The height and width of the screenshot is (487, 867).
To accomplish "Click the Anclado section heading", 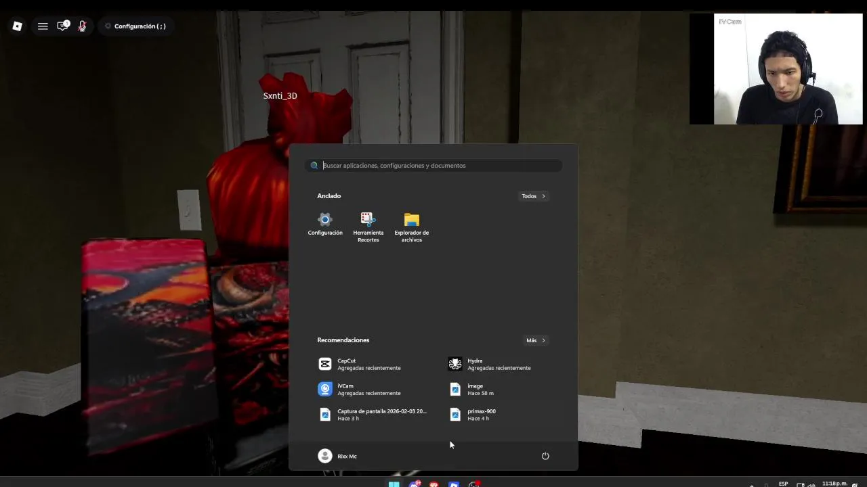I will tap(329, 196).
